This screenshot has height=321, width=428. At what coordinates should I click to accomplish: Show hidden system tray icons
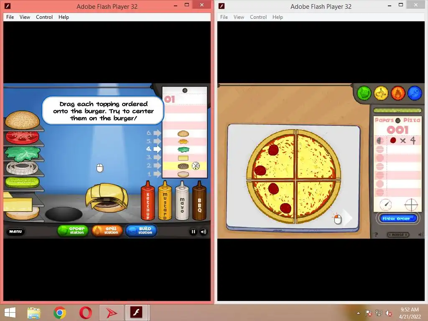pyautogui.click(x=358, y=313)
